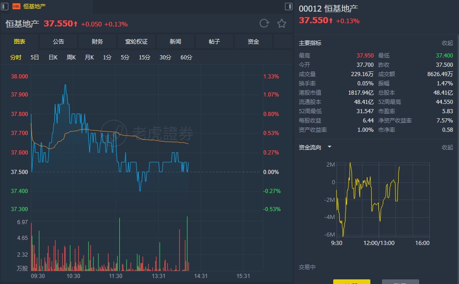This screenshot has width=459, height=284.
Task: Click the yellow button below 交易中
Action: click(x=351, y=281)
